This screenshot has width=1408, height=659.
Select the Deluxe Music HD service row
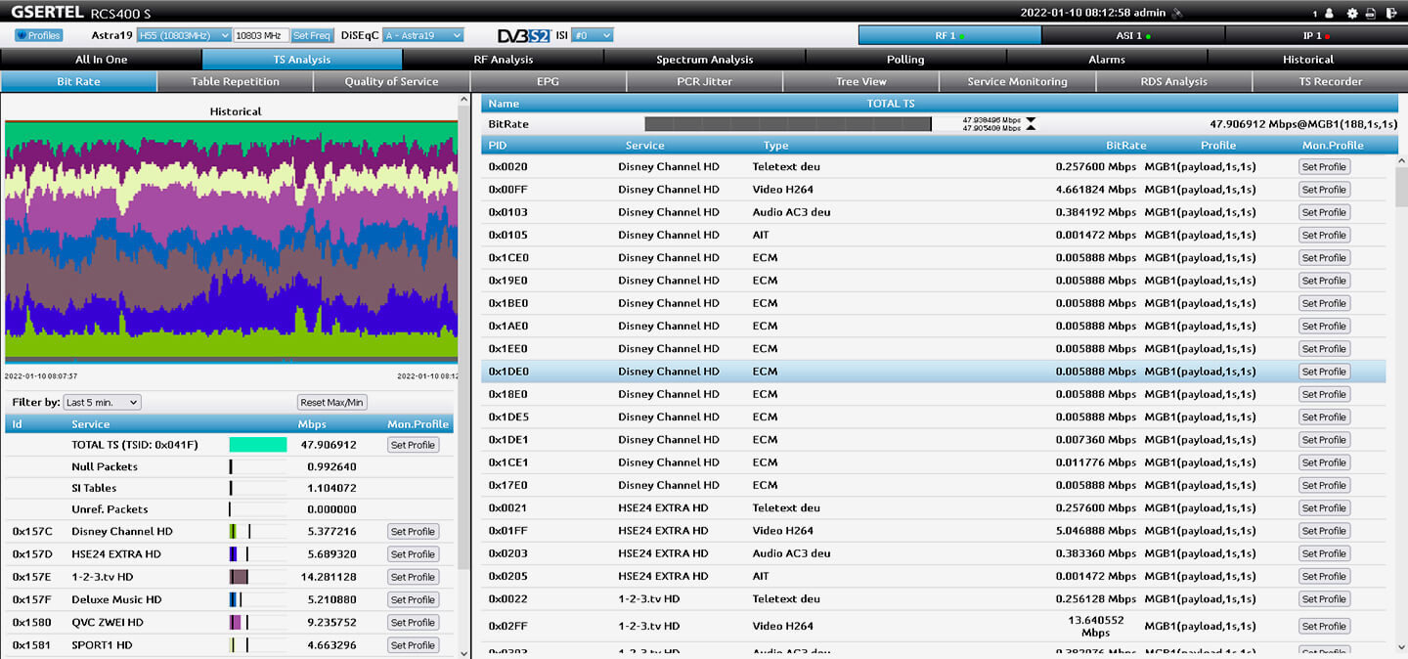tap(229, 600)
